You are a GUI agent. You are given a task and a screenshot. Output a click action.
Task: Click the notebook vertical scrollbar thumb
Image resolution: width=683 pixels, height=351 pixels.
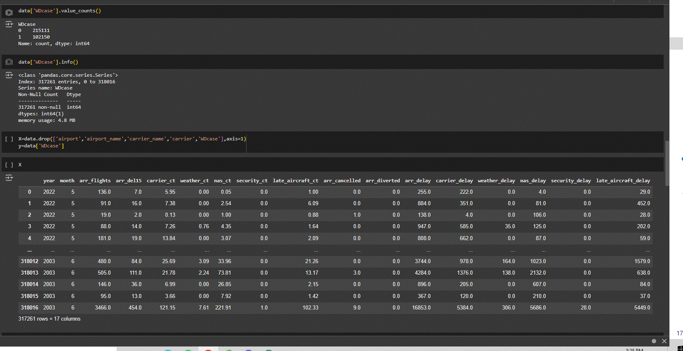click(667, 163)
